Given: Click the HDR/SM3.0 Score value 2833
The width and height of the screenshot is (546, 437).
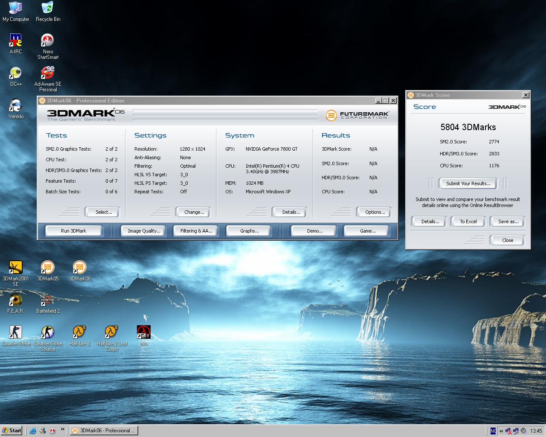Looking at the screenshot, I should [494, 154].
